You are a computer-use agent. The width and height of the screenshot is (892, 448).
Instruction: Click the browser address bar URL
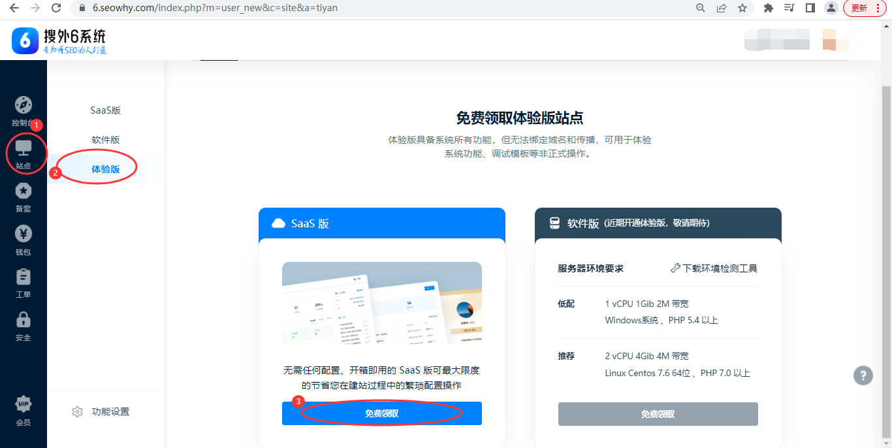click(215, 8)
